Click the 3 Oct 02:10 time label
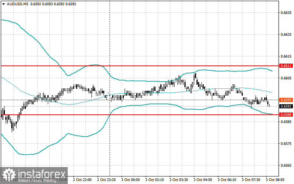This screenshot has height=184, width=294. 154,180
